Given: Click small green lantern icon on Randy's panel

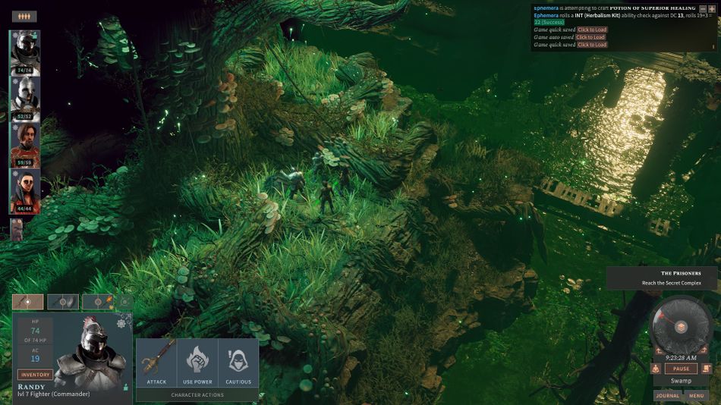Looking at the screenshot, I should 125,387.
